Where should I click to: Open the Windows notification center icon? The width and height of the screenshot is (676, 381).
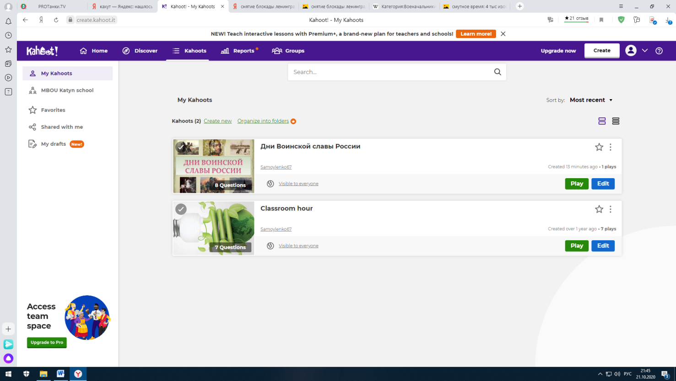[665, 374]
